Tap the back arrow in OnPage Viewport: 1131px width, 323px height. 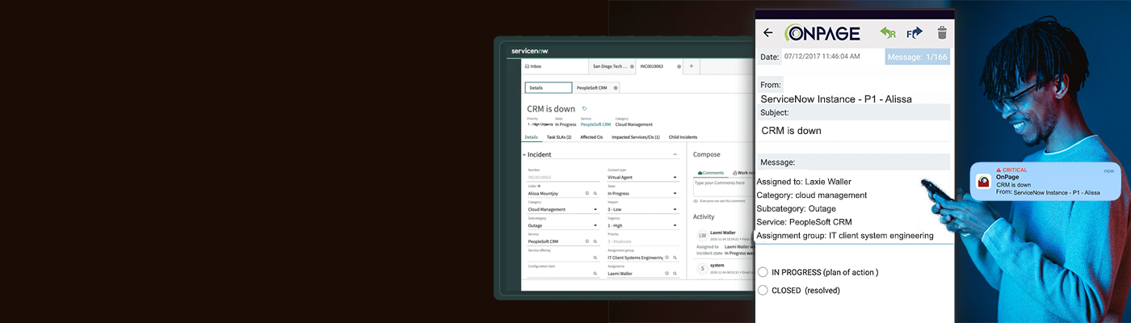point(767,33)
